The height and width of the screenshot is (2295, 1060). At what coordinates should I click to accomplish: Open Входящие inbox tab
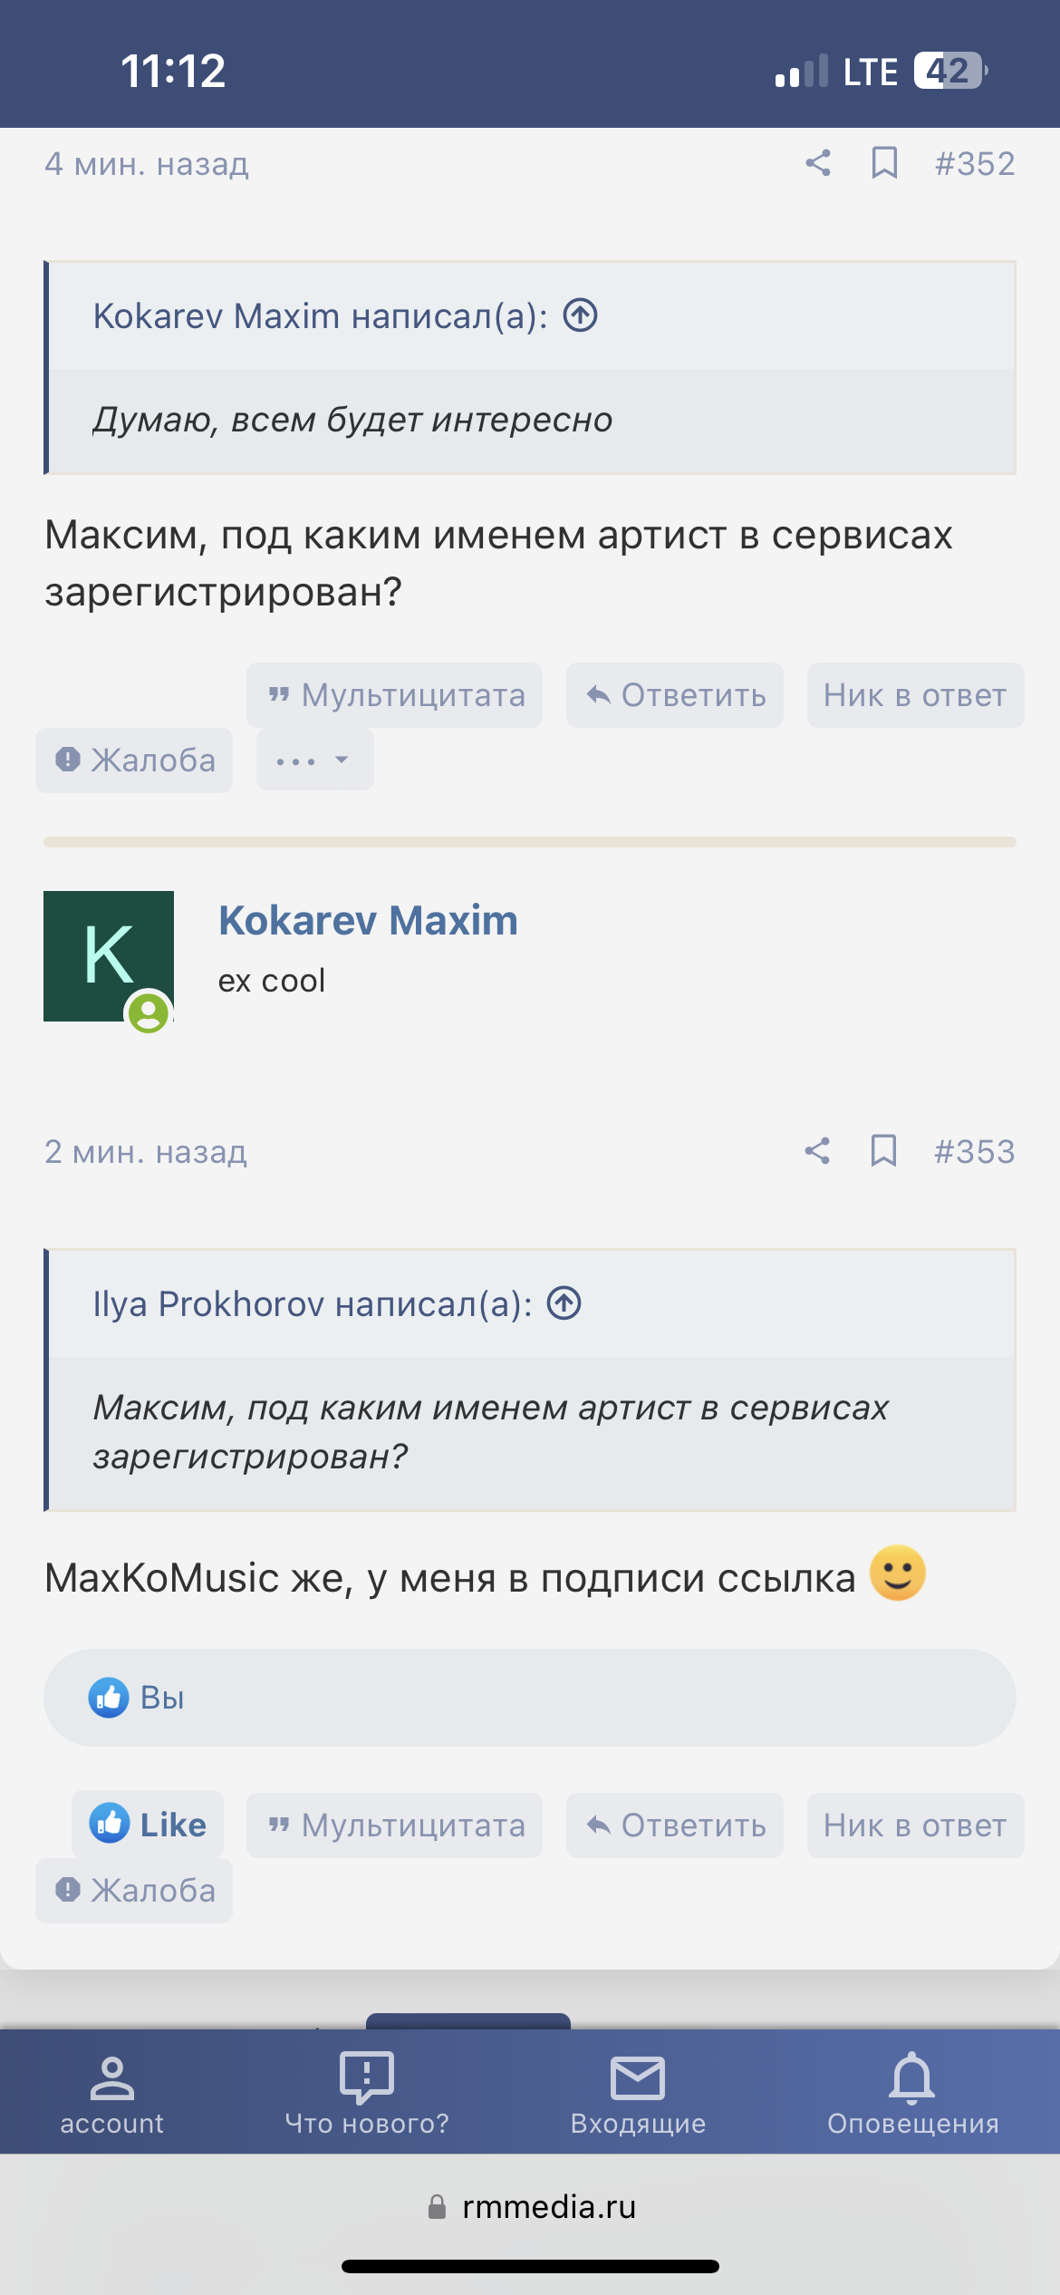(x=638, y=2092)
